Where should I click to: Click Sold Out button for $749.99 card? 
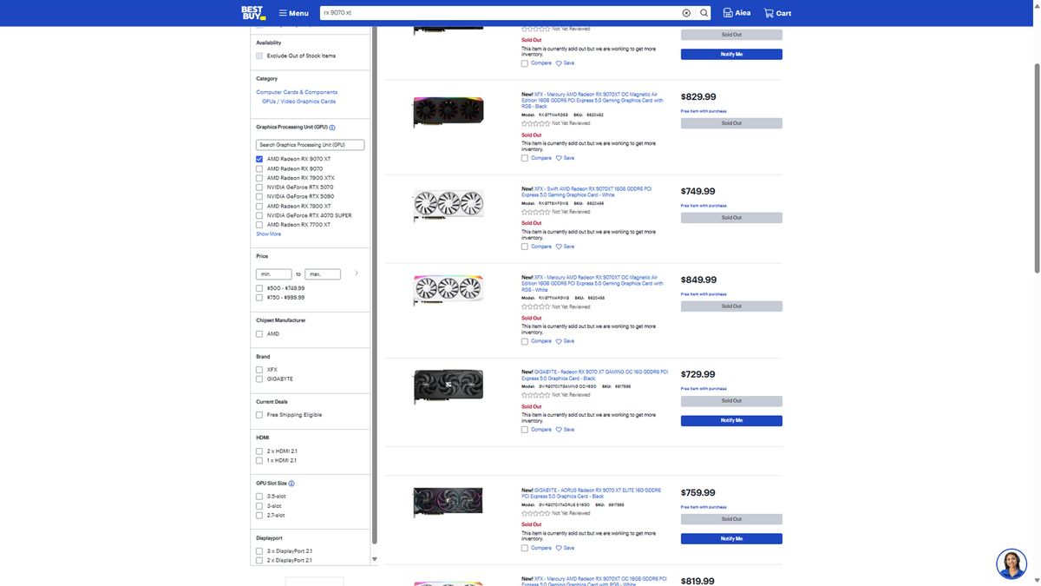click(731, 218)
